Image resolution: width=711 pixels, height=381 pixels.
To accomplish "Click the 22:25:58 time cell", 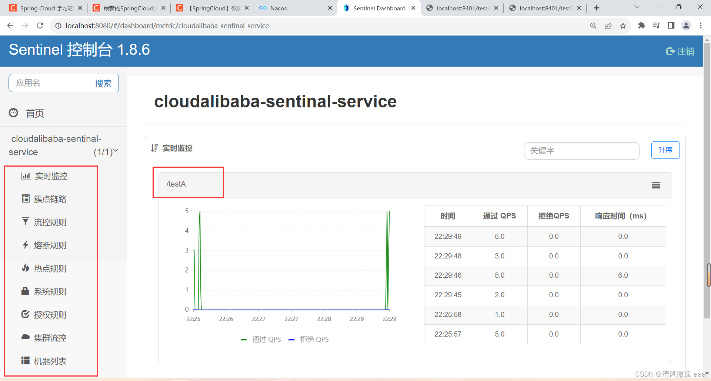I will [x=448, y=314].
